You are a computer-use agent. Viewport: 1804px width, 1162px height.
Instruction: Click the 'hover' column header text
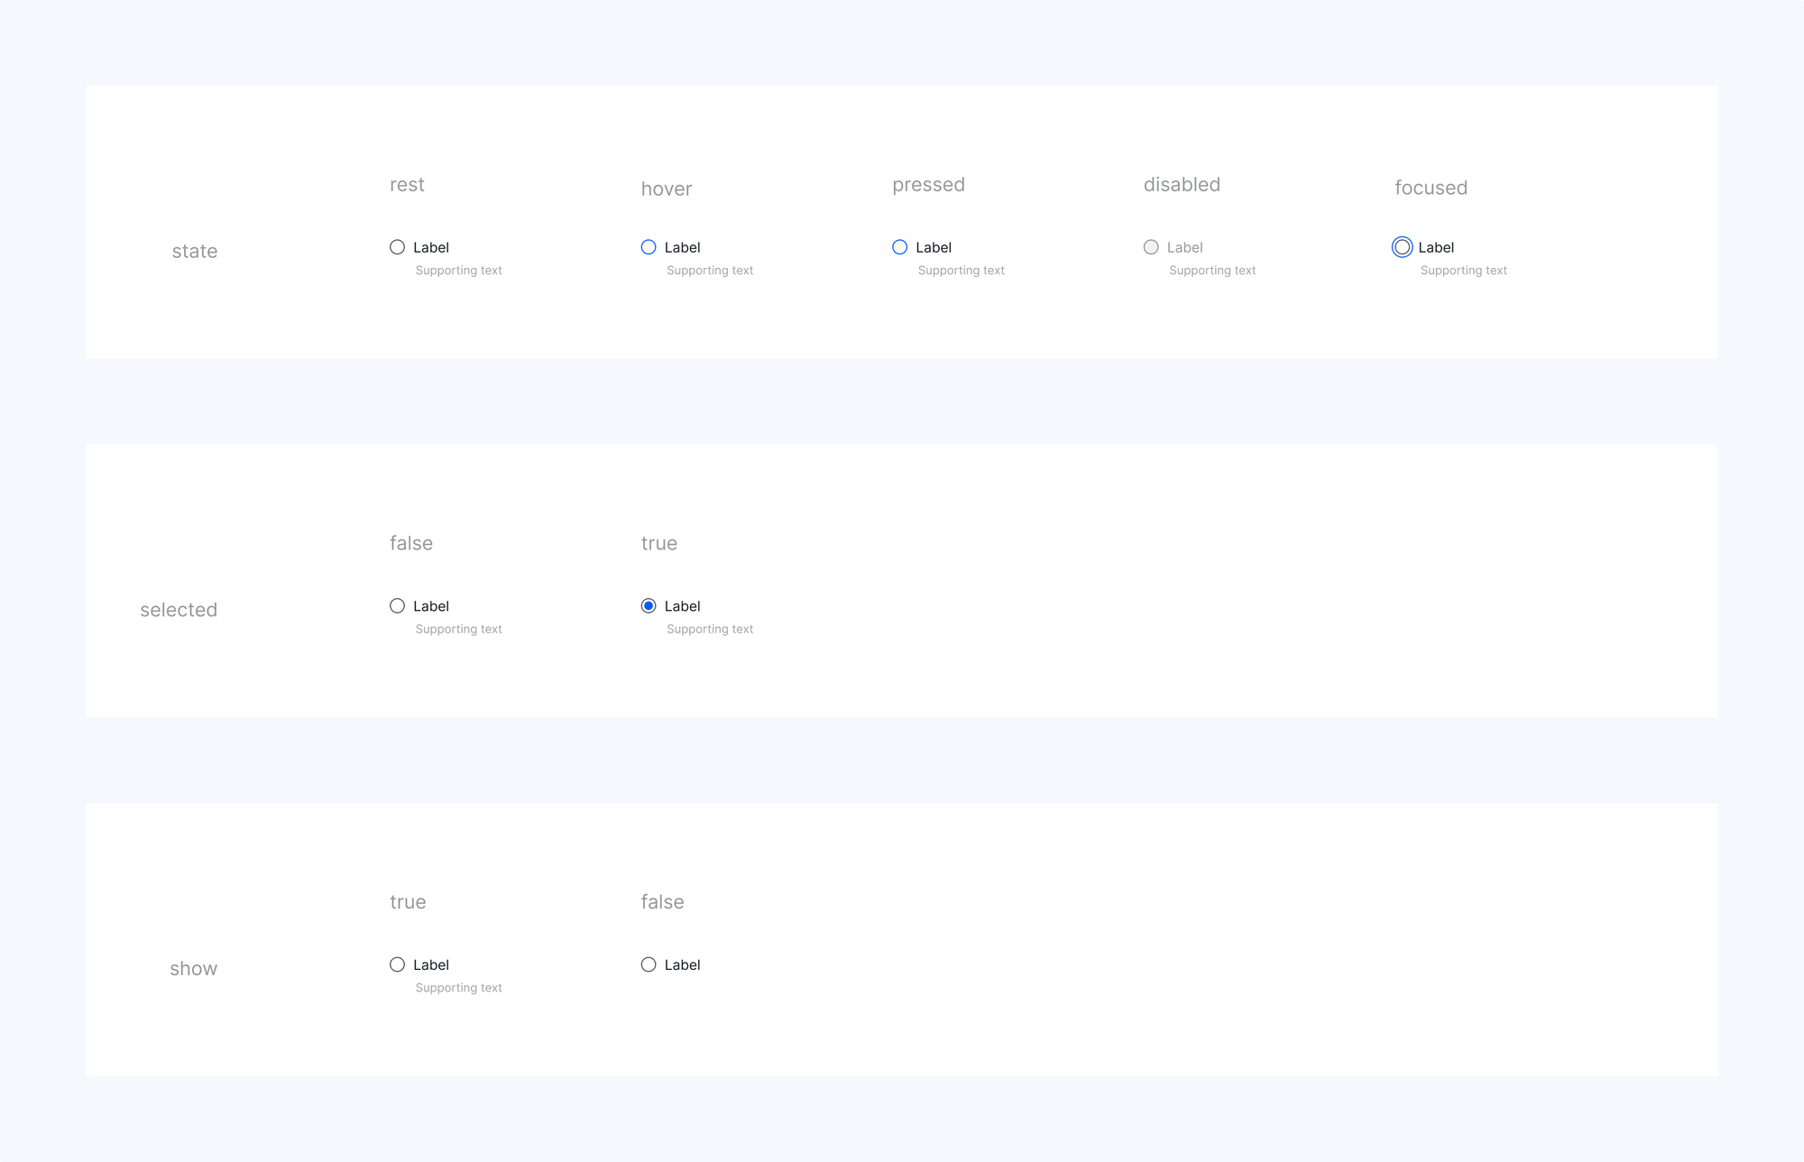(667, 189)
